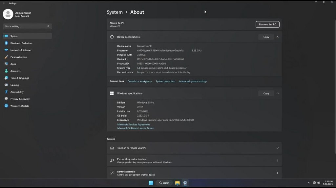Click the Device specifications info icon

112,37
